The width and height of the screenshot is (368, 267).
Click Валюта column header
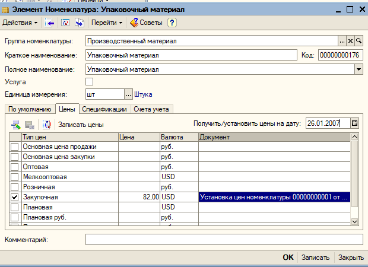(x=179, y=137)
